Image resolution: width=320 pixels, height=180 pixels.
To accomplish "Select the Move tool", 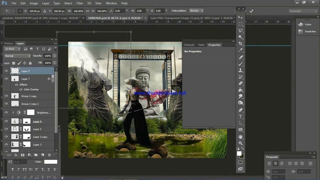I will [x=240, y=18].
